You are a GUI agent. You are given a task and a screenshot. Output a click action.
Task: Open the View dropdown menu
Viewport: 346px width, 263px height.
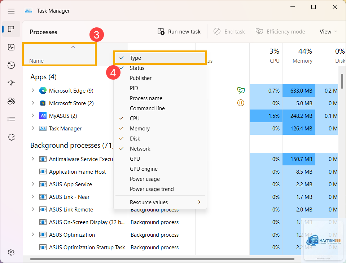[x=328, y=31]
